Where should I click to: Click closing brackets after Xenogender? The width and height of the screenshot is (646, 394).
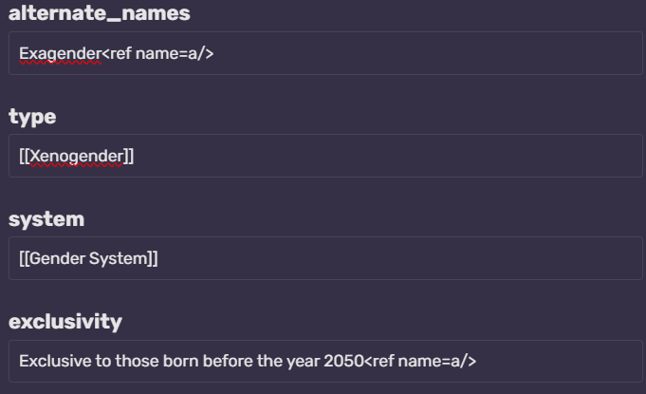128,156
